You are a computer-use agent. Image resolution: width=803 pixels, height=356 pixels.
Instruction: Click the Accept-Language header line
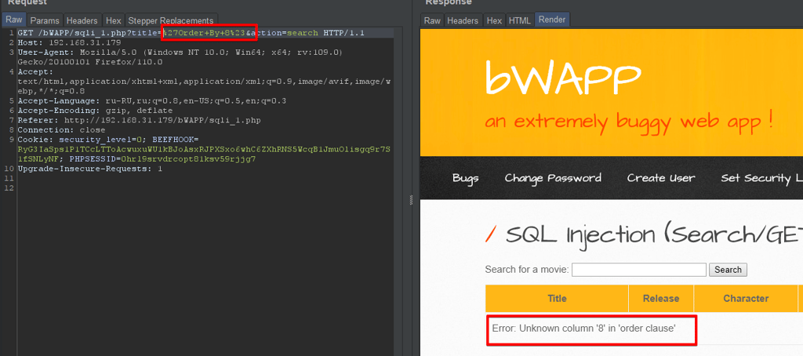pyautogui.click(x=151, y=101)
